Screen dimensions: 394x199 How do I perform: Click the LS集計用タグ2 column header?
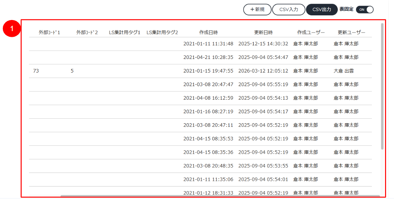162,33
